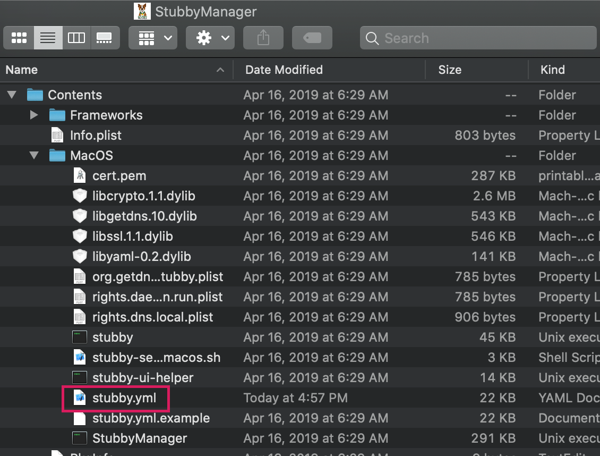The width and height of the screenshot is (600, 456).
Task: Click the stubby-ui-helper executable icon
Action: click(80, 377)
